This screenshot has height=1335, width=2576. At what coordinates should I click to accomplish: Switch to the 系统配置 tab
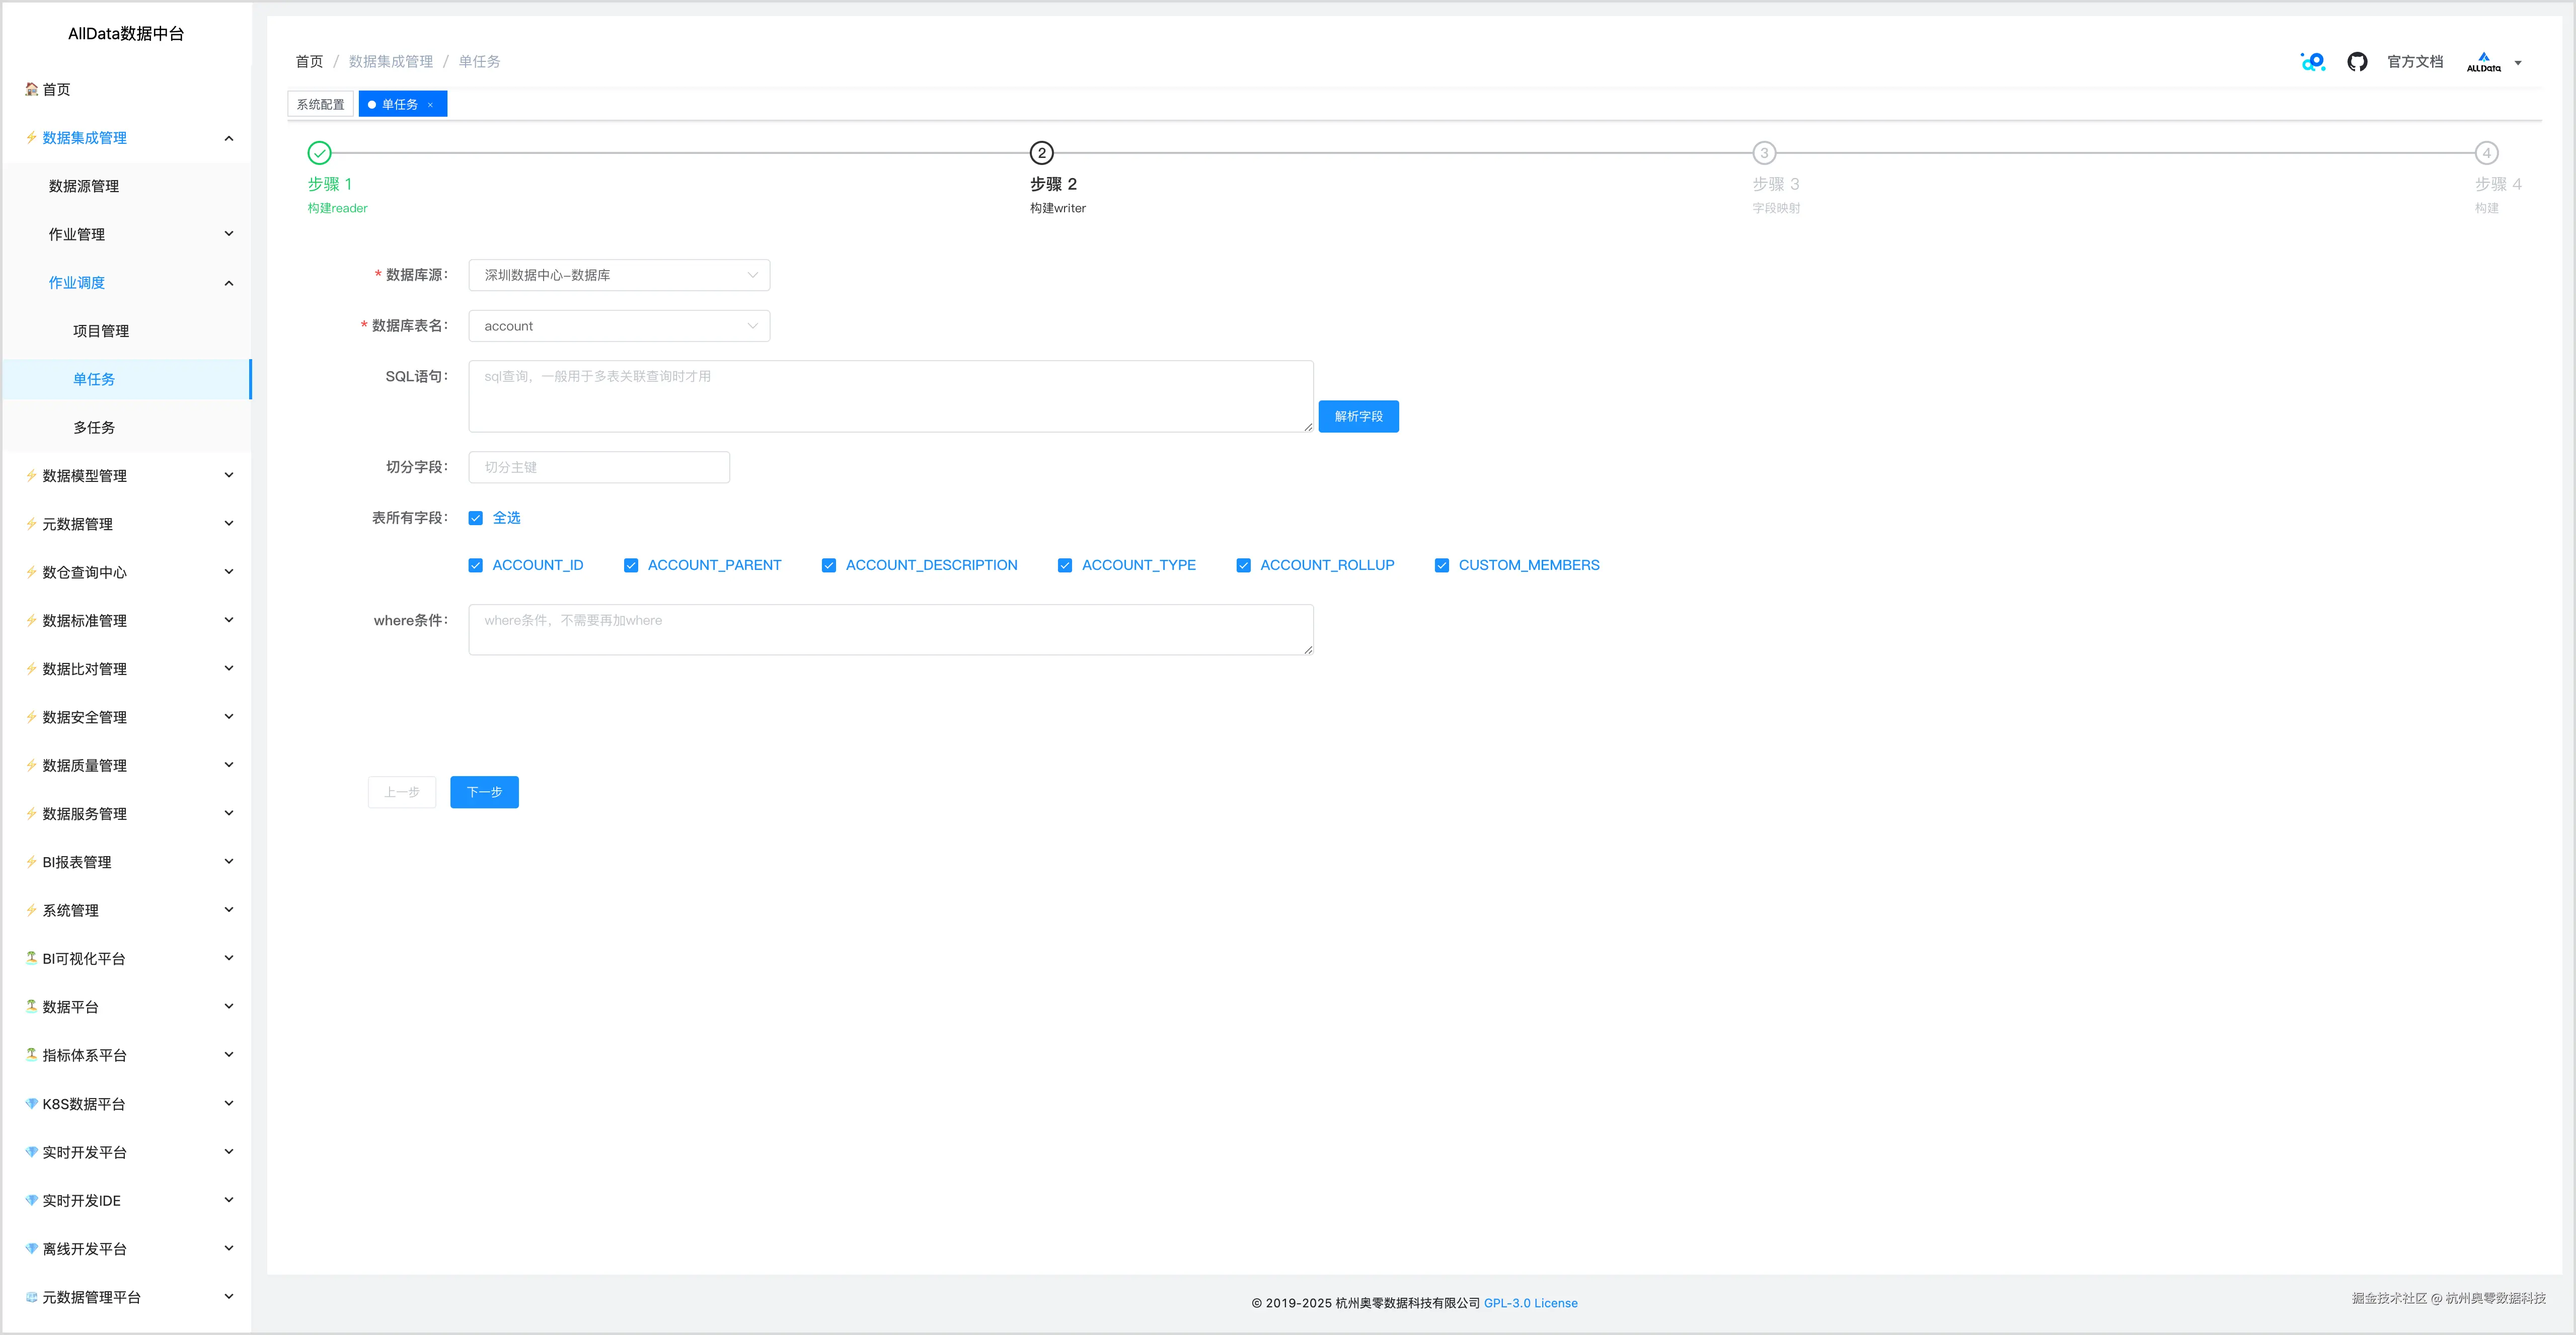pos(320,105)
